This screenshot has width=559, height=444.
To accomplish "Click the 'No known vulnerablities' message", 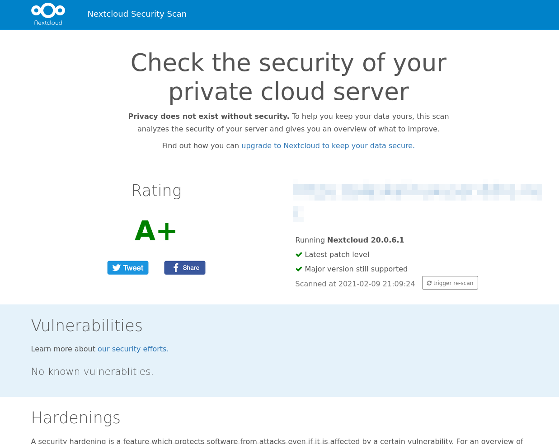I will point(92,372).
